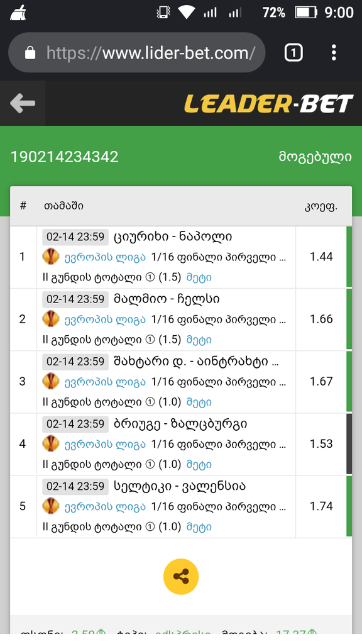This screenshot has width=362, height=644.
Task: Open Chrome three-dot menu
Action: point(334,53)
